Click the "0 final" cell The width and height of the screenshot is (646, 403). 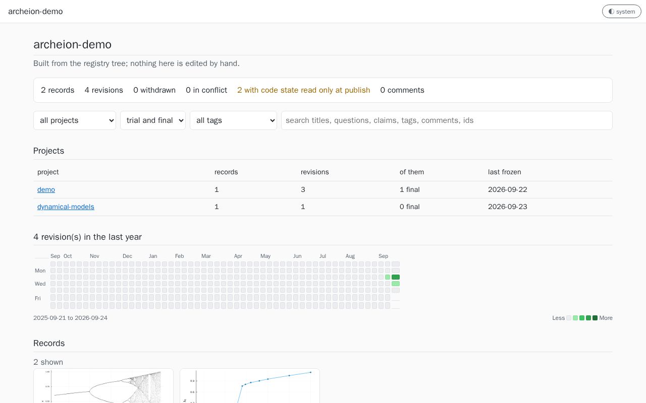(410, 207)
